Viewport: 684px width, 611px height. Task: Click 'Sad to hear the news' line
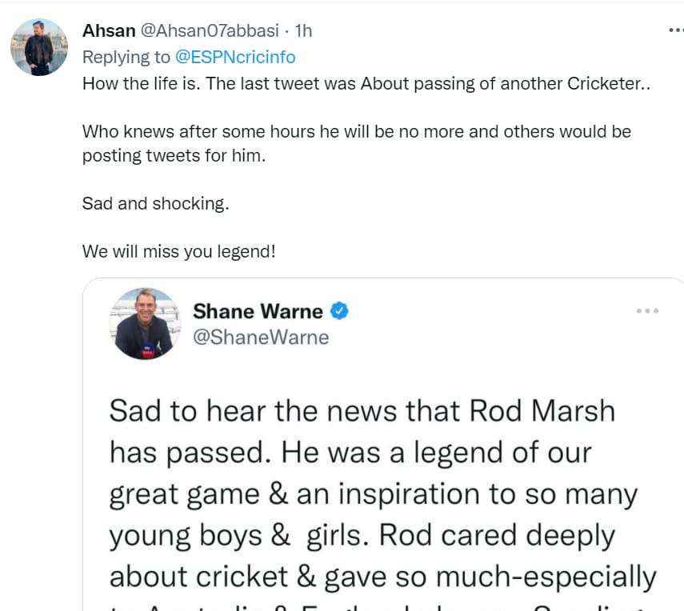362,411
